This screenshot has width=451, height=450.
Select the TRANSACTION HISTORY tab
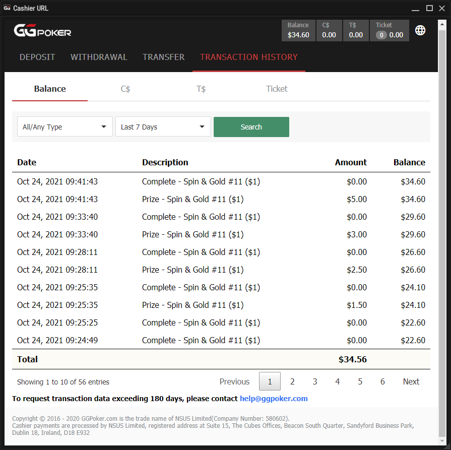249,57
